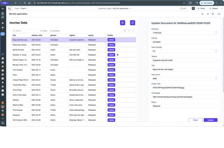
Task: Reload the page with the browser refresh icon
Action: (x=25, y=3)
